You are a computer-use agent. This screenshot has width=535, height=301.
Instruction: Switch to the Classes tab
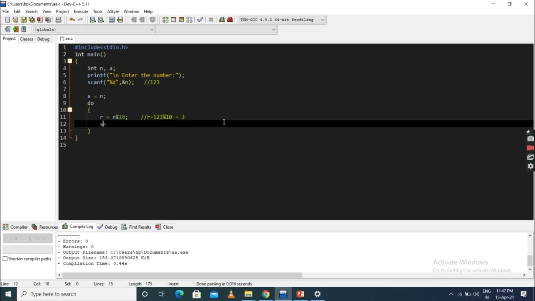tap(26, 39)
